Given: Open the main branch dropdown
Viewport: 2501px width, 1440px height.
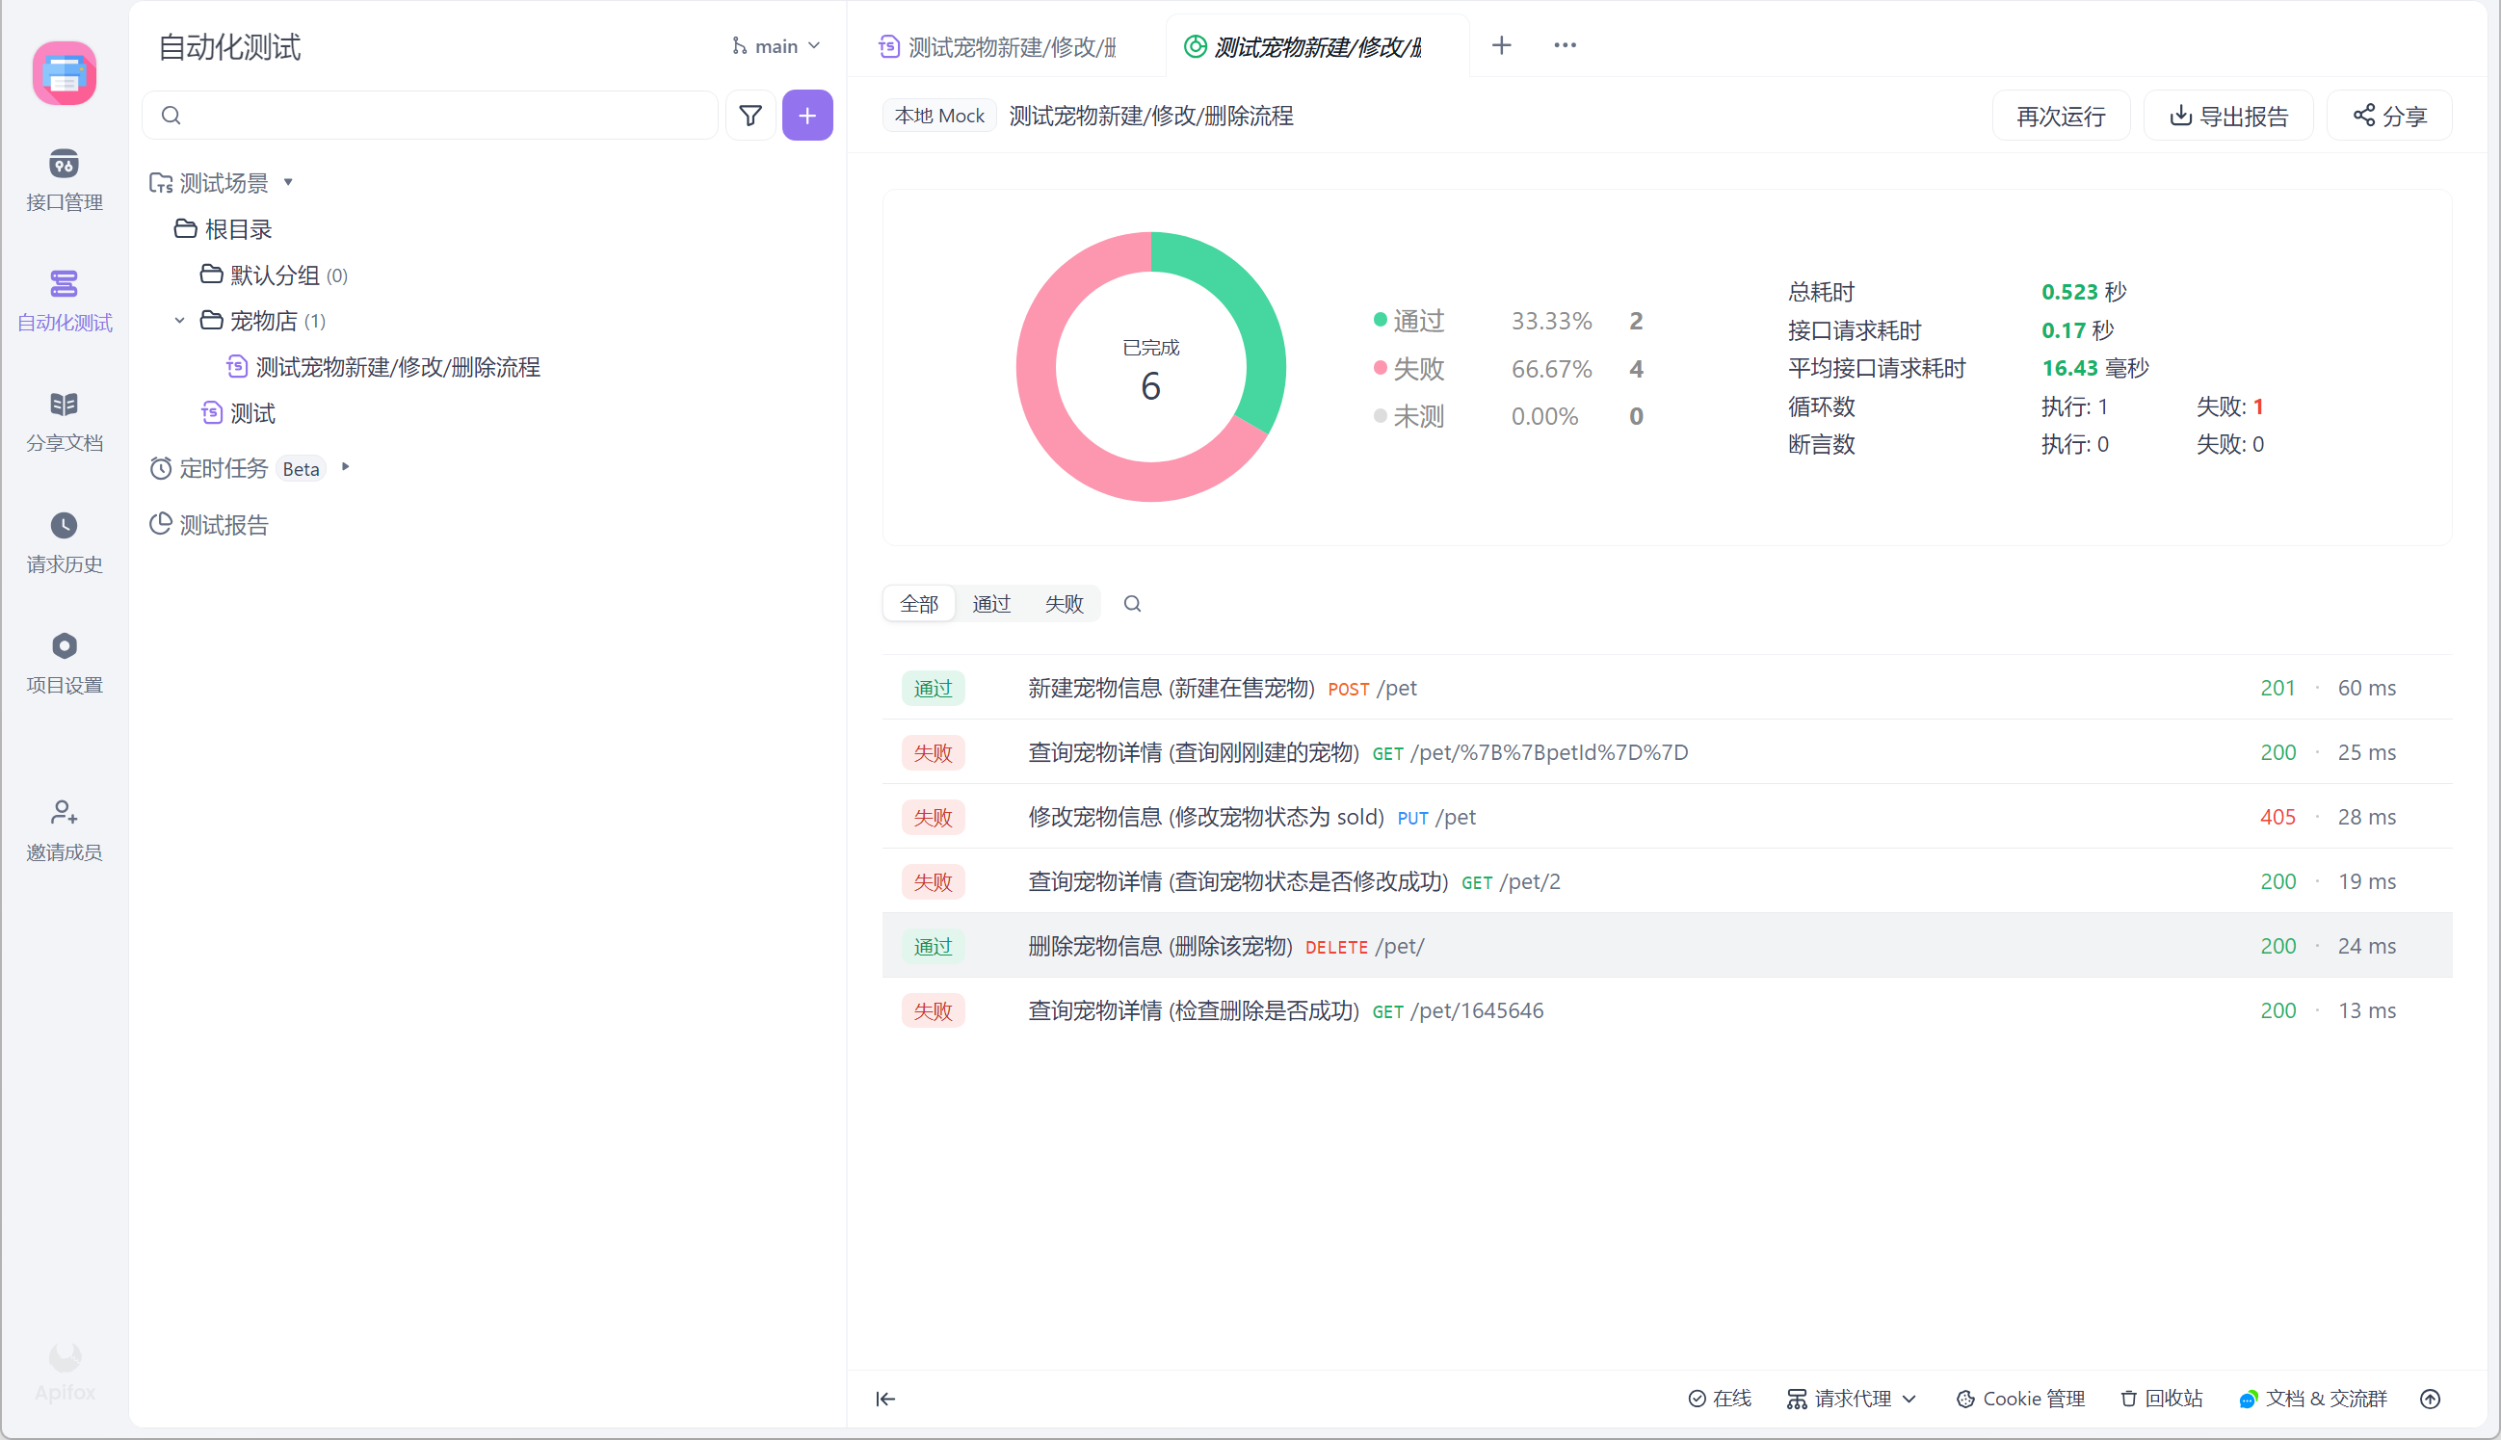Looking at the screenshot, I should pyautogui.click(x=777, y=46).
